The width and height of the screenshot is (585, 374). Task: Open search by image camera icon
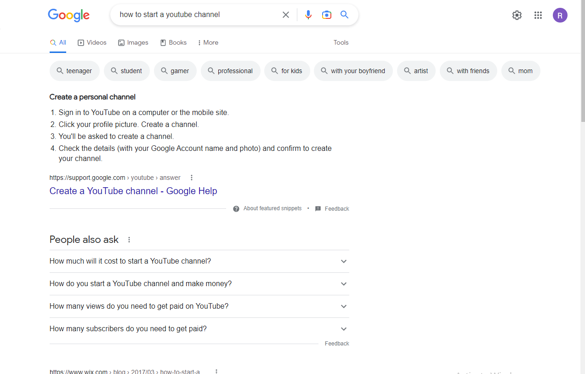(x=327, y=15)
